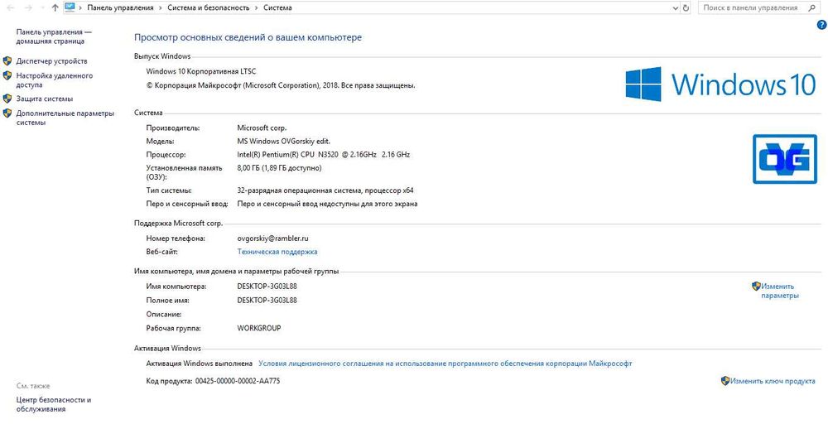
Task: Click shield icon beside Диспетчер устройств
Action: coord(7,61)
